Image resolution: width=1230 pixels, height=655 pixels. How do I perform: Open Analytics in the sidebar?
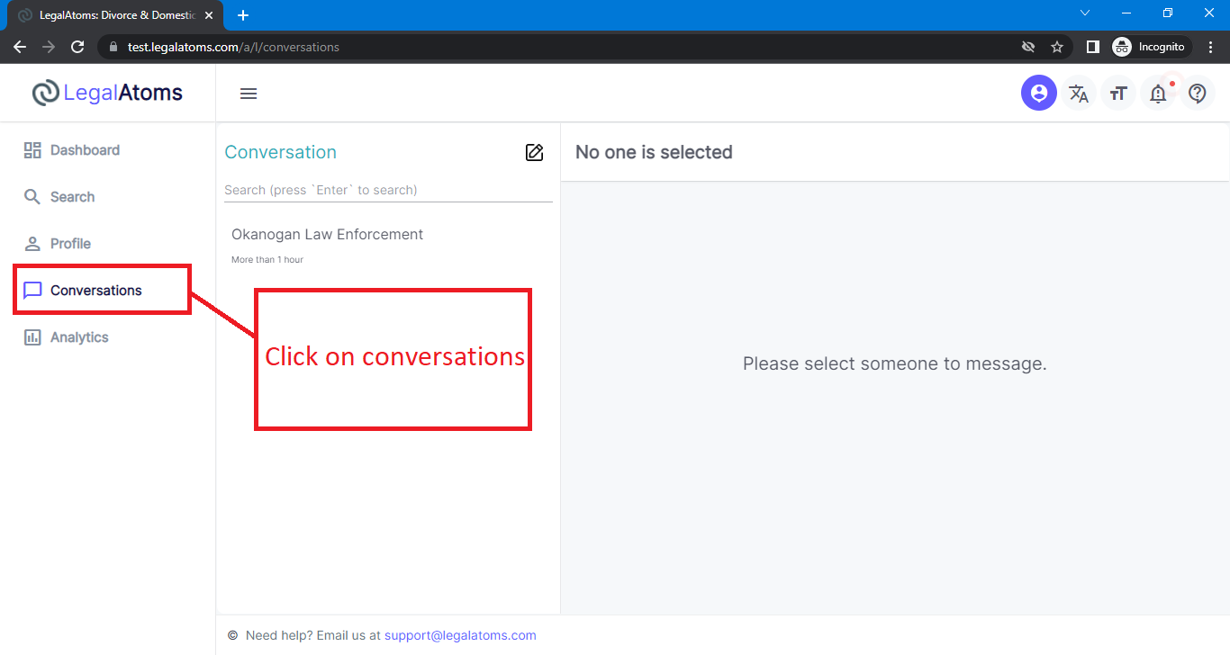point(66,337)
